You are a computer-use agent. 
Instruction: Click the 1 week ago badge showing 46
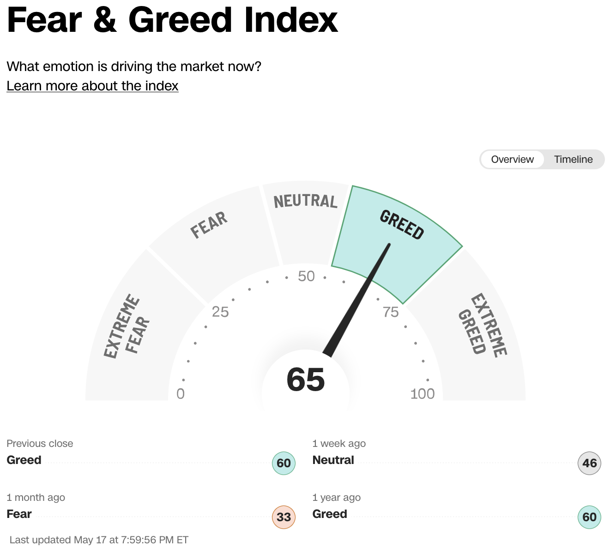(x=589, y=464)
